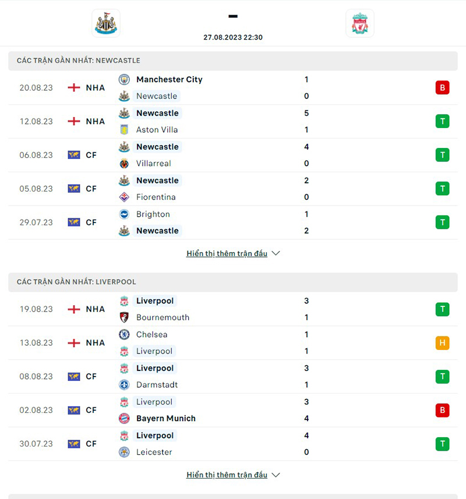Click the Bournemouth club logo
The image size is (466, 499).
(x=124, y=318)
